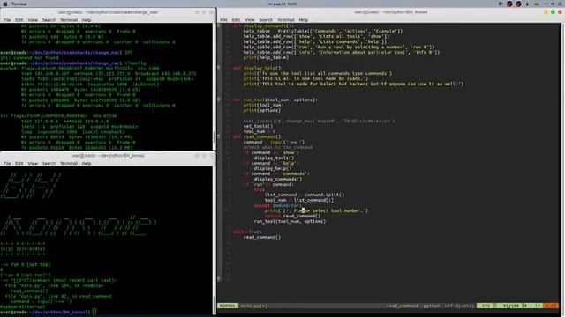
Task: Click 'print(help_table)' line in the editor
Action: 266,57
